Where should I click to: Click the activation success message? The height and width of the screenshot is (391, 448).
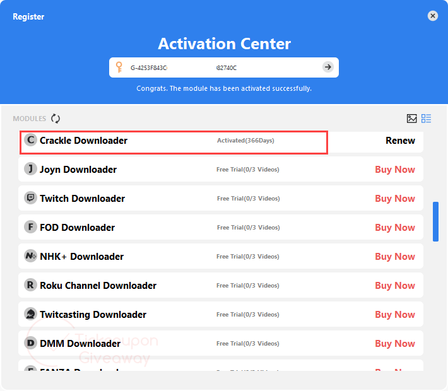224,88
